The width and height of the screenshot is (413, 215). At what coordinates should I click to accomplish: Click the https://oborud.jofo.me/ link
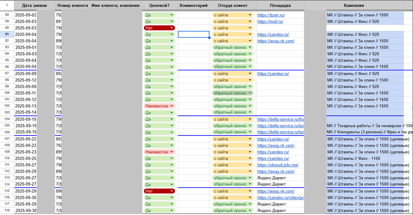point(278,165)
